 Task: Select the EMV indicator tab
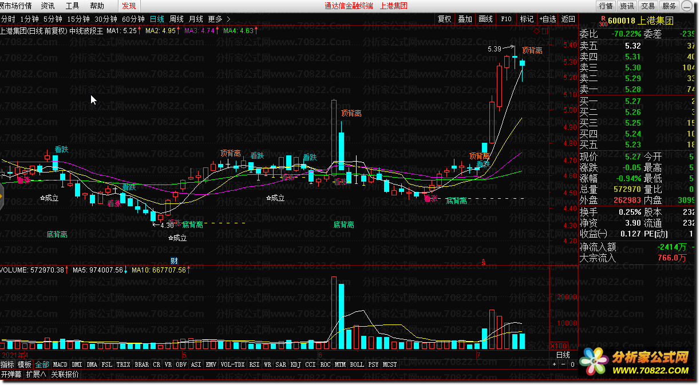coord(211,364)
